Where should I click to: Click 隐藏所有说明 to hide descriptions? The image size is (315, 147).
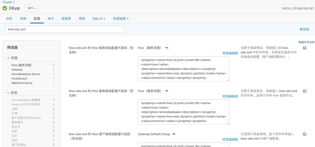tap(306, 42)
